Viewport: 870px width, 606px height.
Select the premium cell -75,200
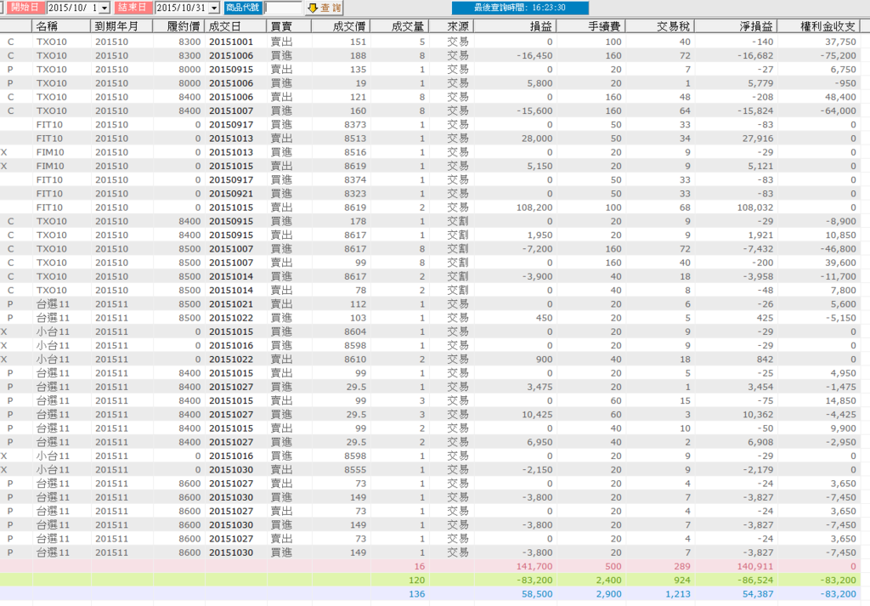(838, 55)
